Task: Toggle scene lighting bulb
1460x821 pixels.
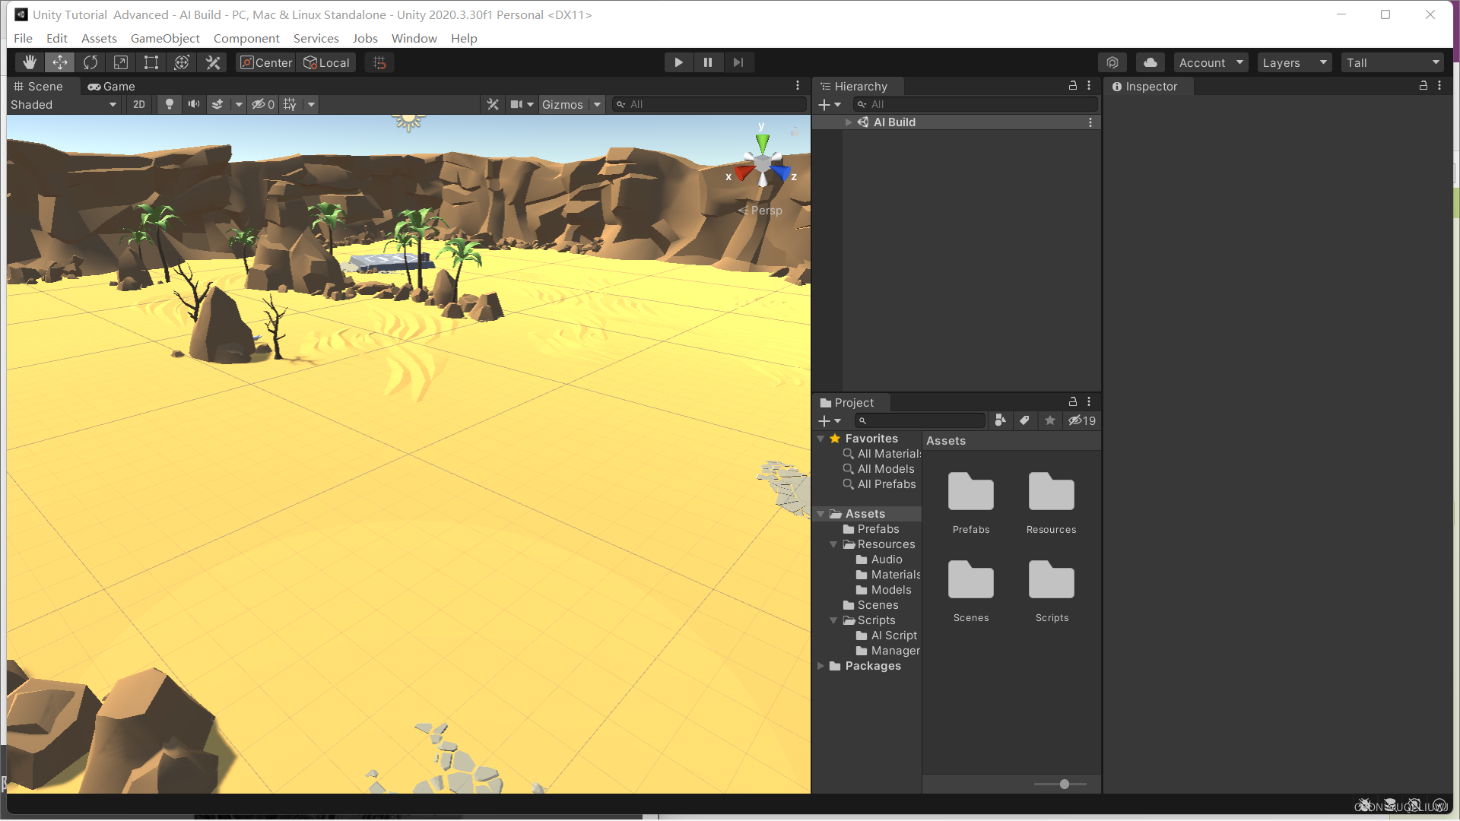Action: pos(170,104)
